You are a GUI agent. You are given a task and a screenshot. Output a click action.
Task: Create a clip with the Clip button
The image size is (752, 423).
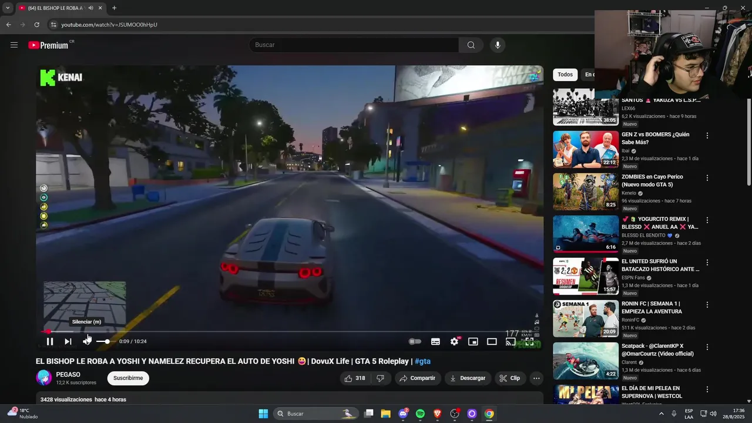pyautogui.click(x=510, y=378)
